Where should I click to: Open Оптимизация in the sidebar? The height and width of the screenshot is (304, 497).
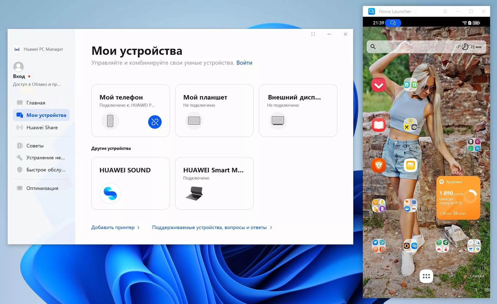(41, 188)
